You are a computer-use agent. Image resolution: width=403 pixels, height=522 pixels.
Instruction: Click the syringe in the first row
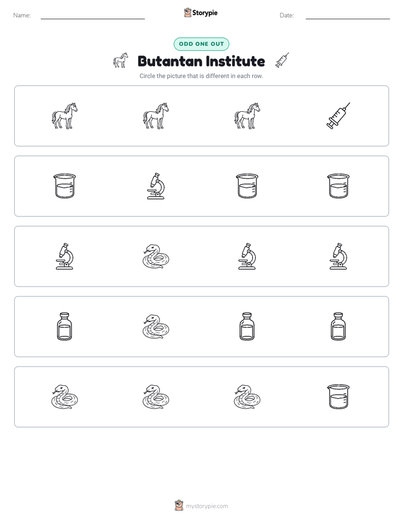pyautogui.click(x=338, y=115)
